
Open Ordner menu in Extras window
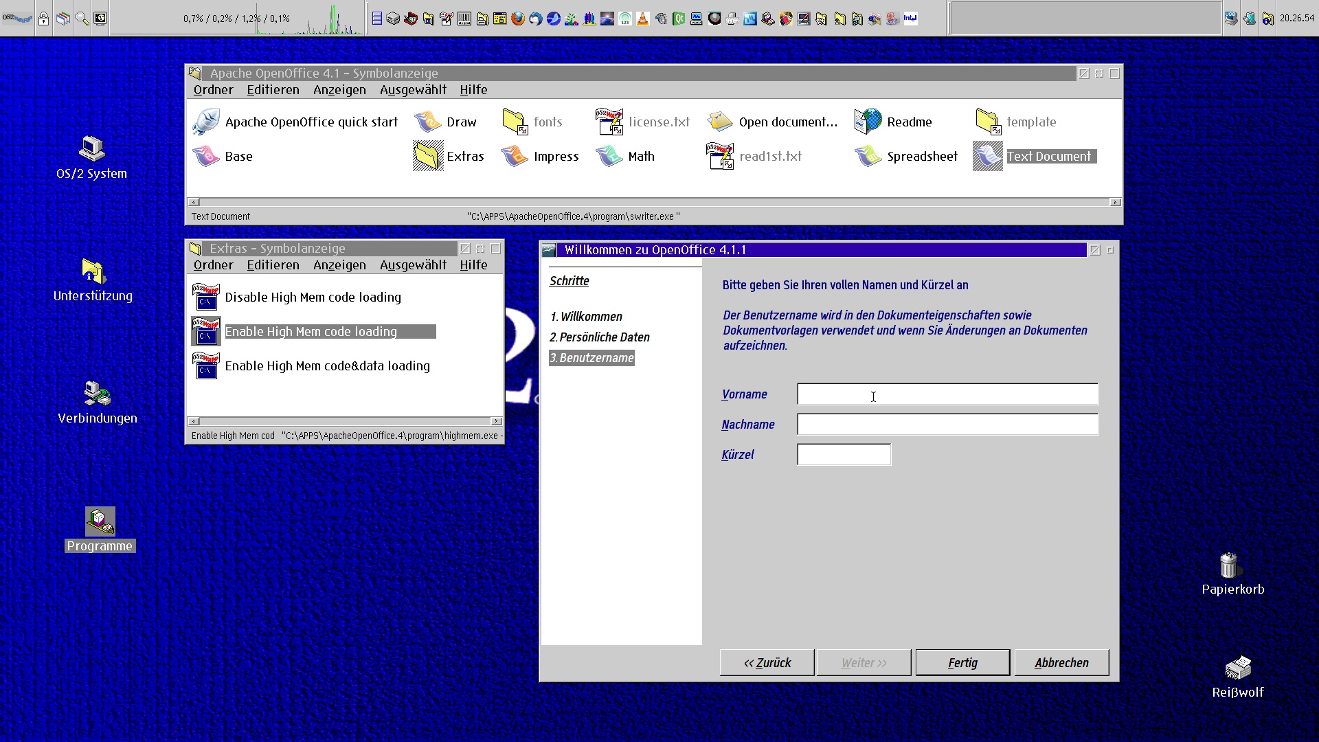pos(213,265)
